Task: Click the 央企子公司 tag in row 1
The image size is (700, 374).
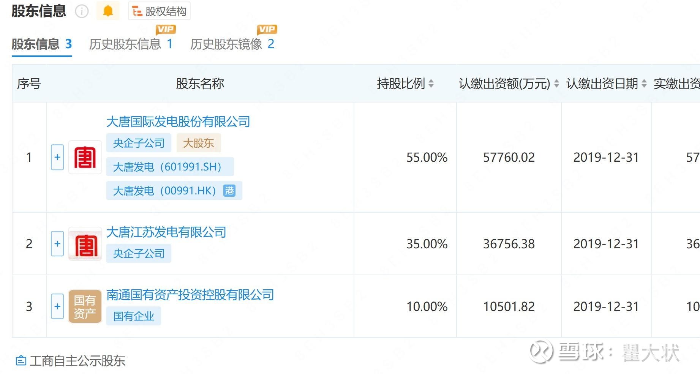Action: 139,143
